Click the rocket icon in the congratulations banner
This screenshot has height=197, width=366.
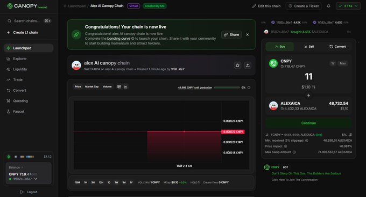(x=76, y=35)
